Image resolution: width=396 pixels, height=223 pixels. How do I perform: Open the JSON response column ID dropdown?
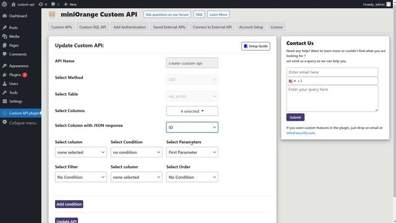click(x=192, y=128)
